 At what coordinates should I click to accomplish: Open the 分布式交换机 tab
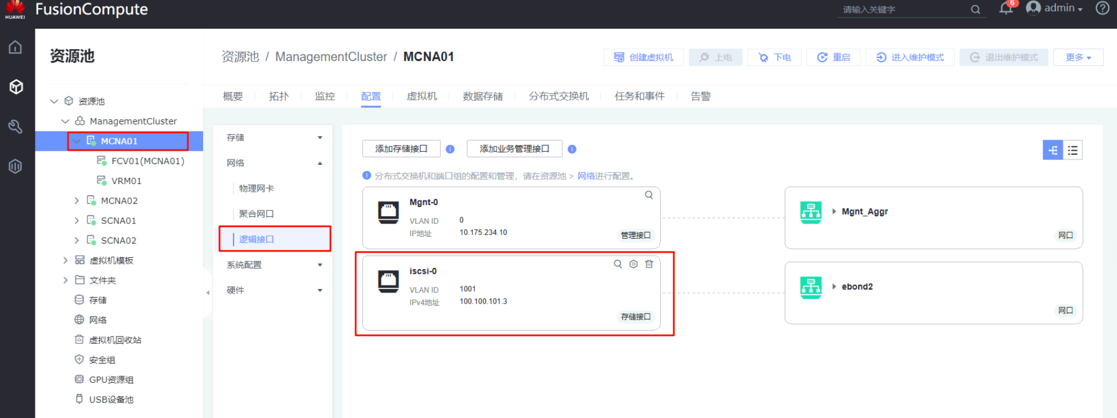(x=558, y=96)
